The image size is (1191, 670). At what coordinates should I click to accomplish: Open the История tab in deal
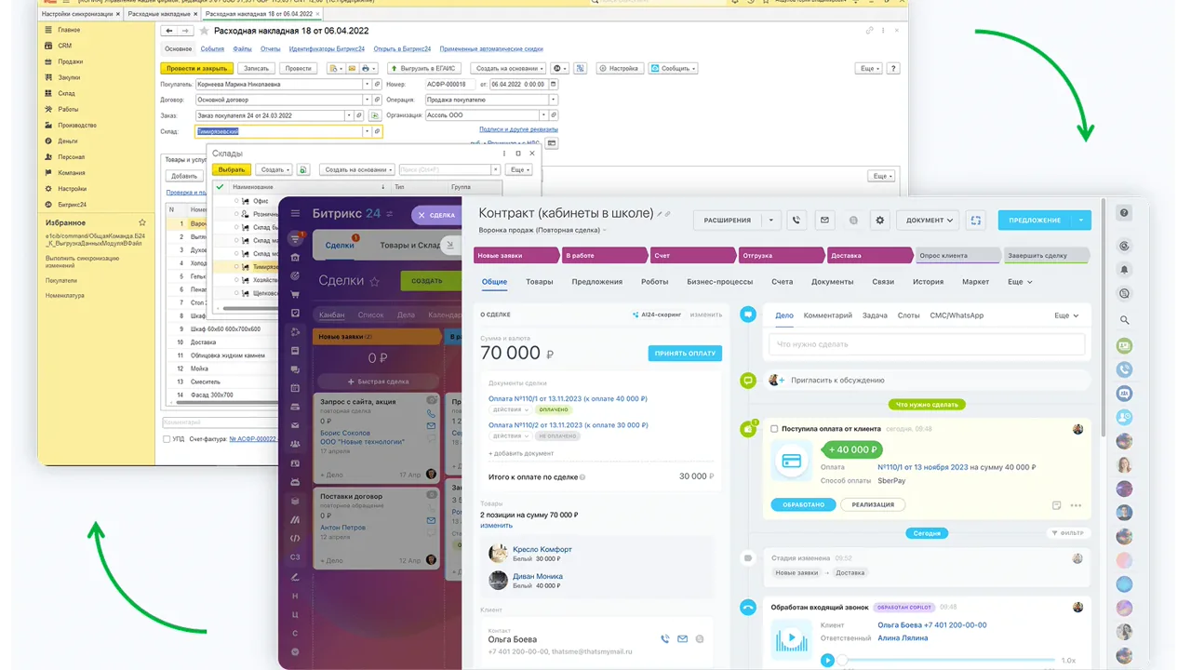pyautogui.click(x=928, y=282)
